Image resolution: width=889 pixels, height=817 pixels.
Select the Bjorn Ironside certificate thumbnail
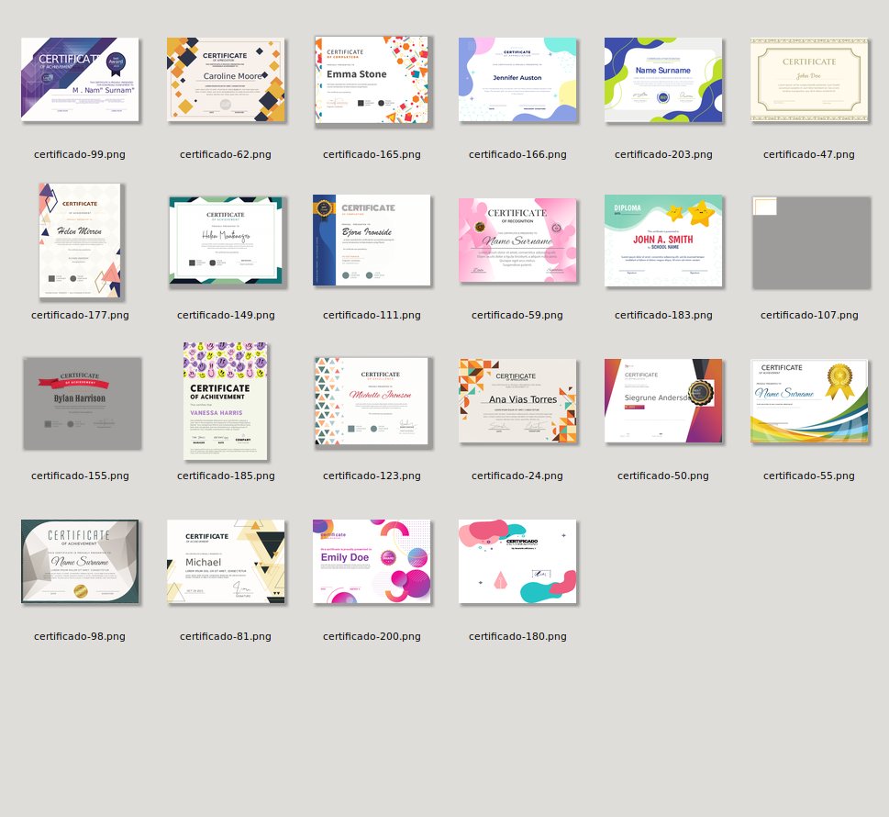point(372,241)
